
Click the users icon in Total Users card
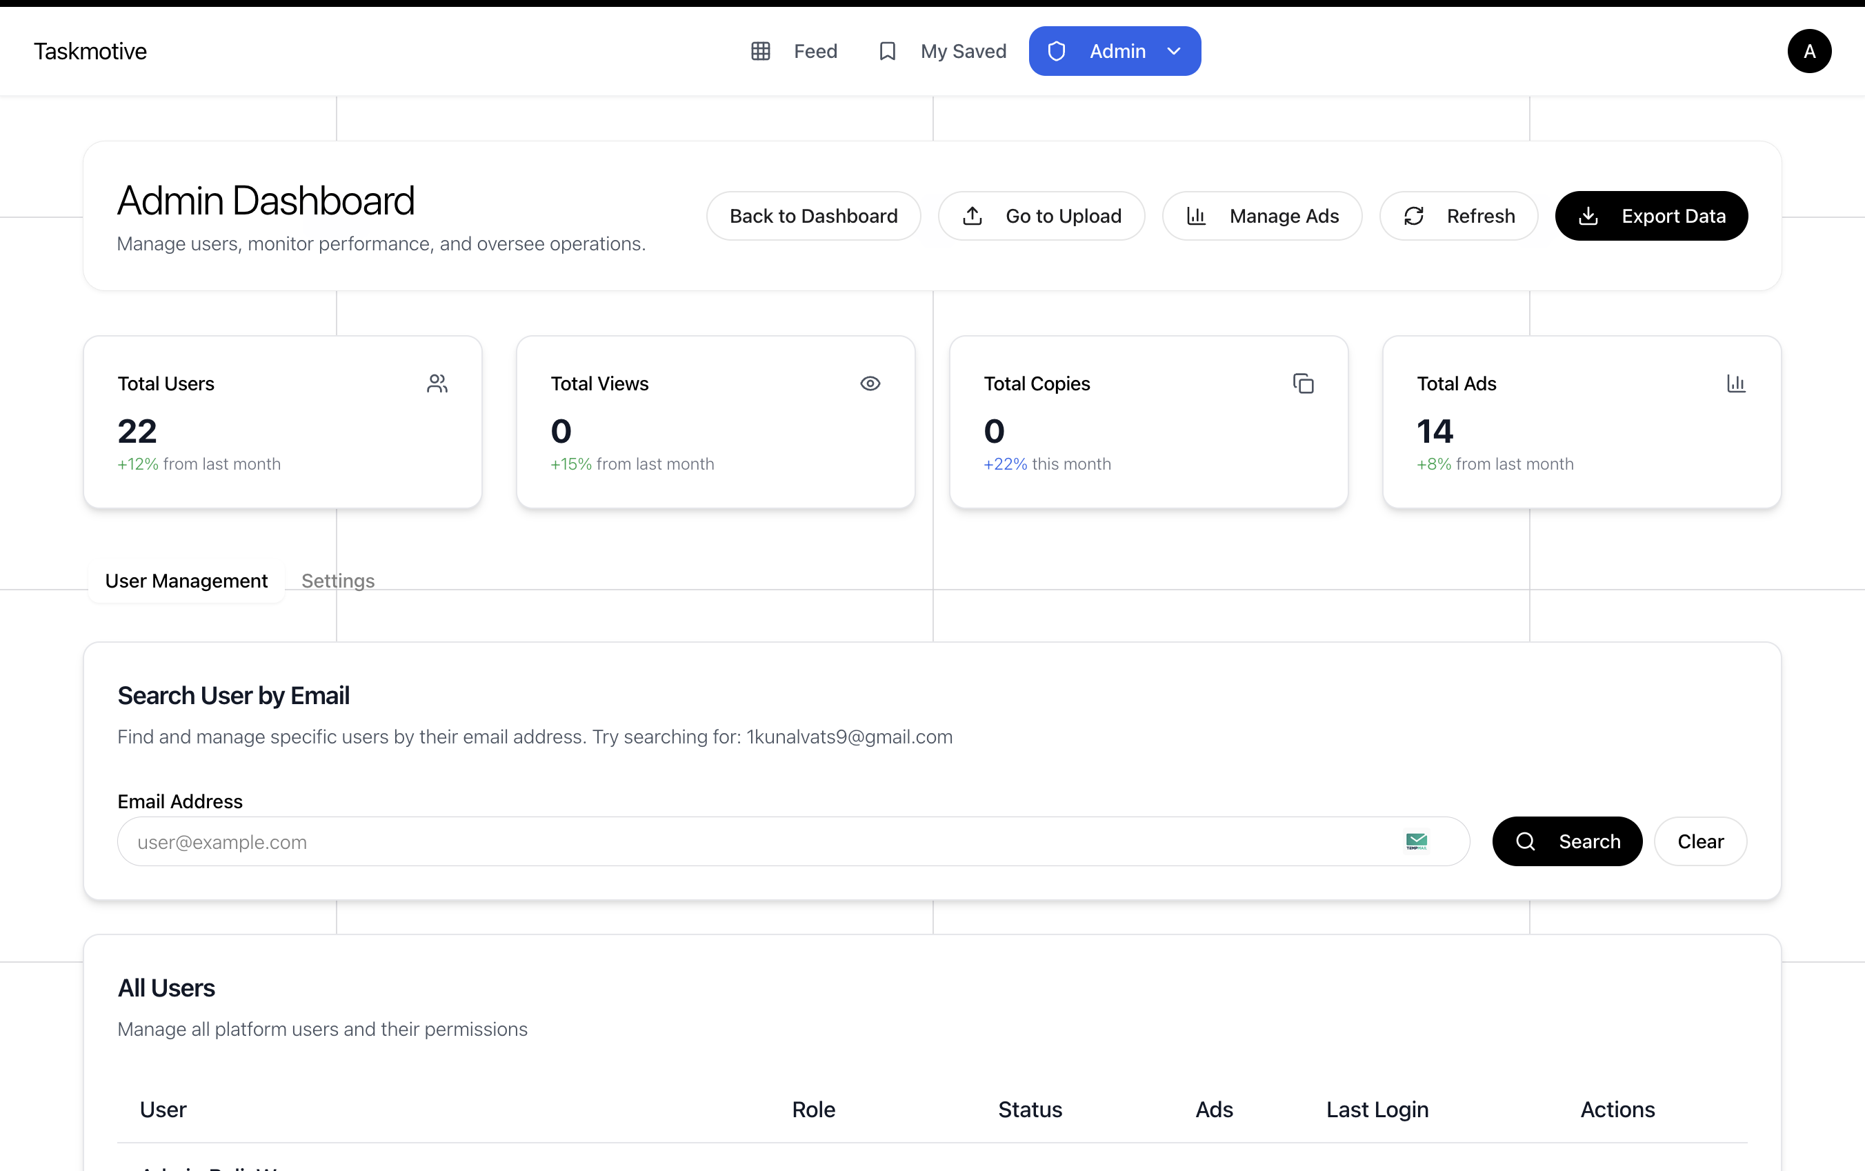[x=437, y=383]
